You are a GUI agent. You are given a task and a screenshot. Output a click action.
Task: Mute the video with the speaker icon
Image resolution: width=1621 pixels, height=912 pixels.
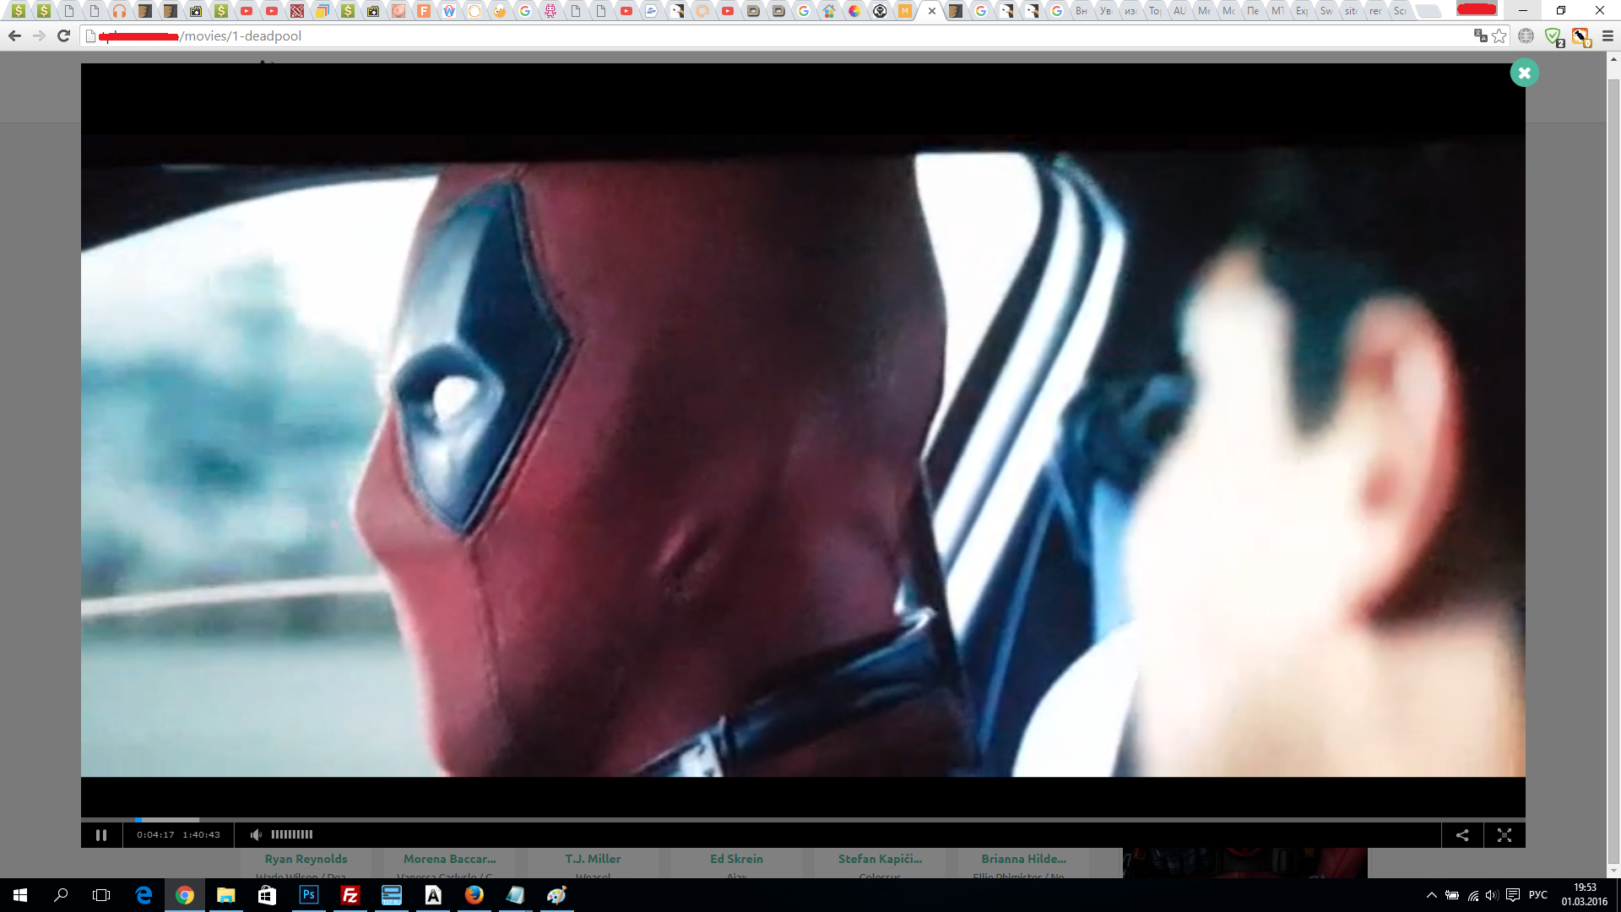(x=256, y=835)
